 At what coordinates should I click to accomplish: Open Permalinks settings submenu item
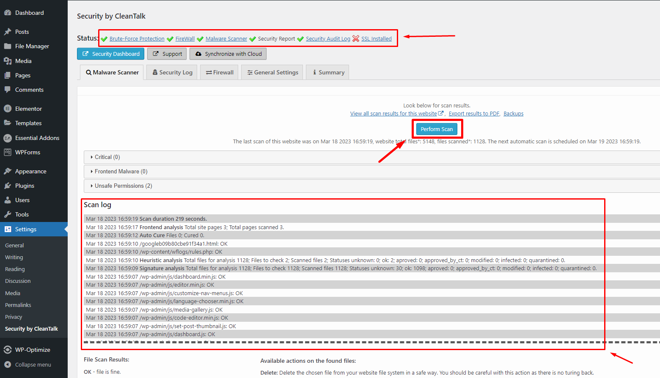tap(18, 305)
